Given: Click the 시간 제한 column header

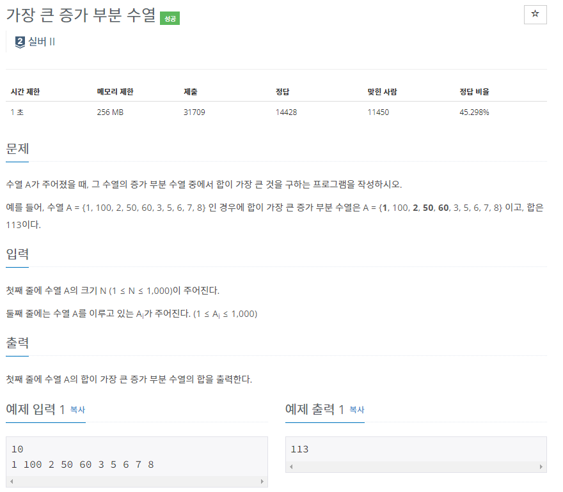Looking at the screenshot, I should coord(25,92).
